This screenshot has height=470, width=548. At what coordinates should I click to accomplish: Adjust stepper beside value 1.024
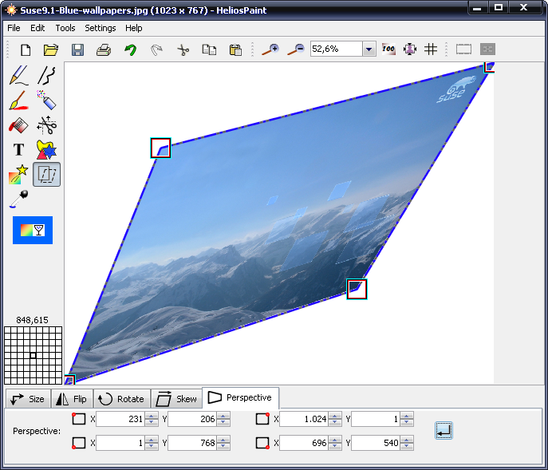pyautogui.click(x=335, y=419)
